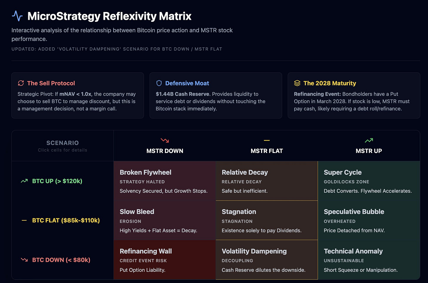Click the green up-trend icon beside BTC UP
Screen dimensions: 428x283
(x=24, y=181)
